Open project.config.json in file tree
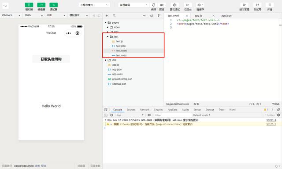This screenshot has height=169, width=282. tap(122, 79)
